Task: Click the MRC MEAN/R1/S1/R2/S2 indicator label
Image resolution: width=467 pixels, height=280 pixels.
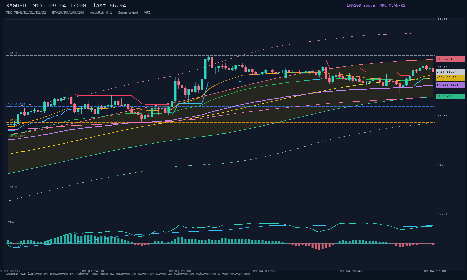Action: point(26,13)
